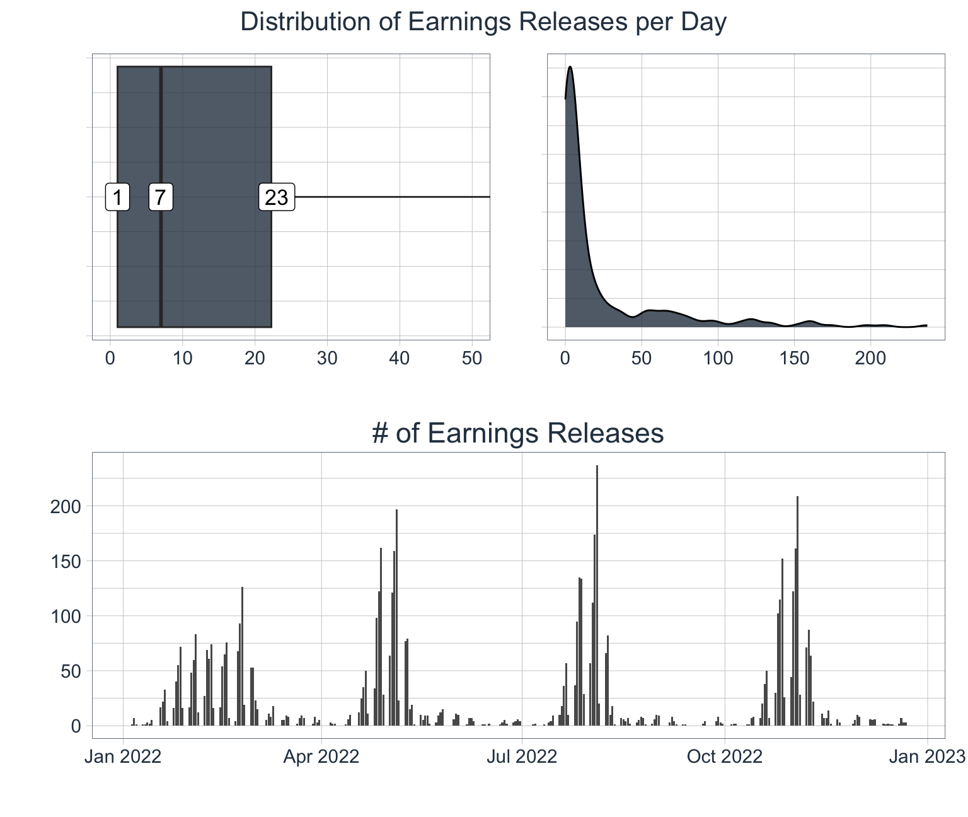Click the density plot x-axis tick "100"

pyautogui.click(x=718, y=358)
